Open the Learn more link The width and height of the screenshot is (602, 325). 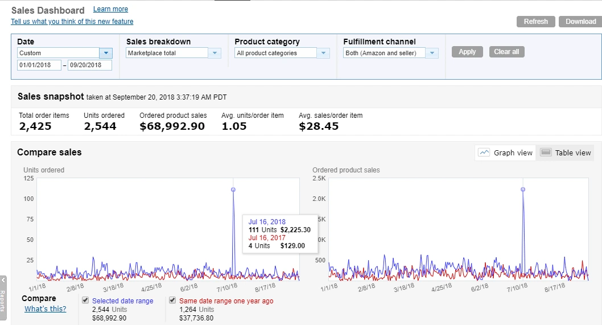110,9
